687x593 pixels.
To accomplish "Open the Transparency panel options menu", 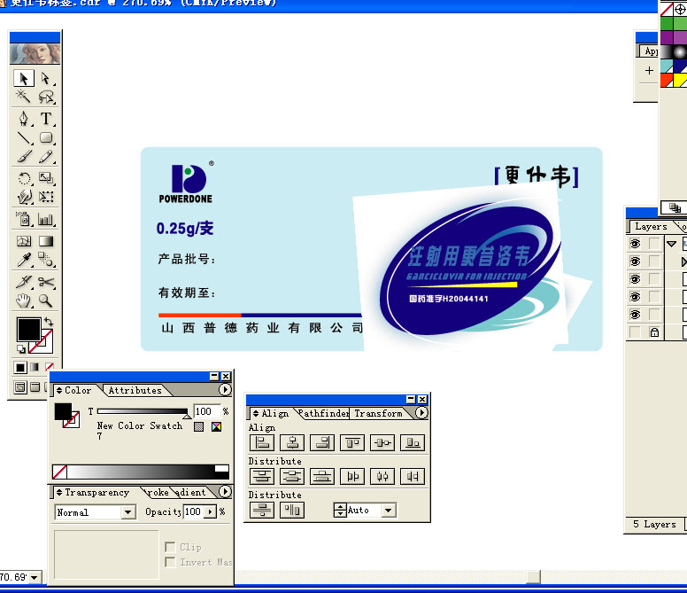I will click(225, 492).
